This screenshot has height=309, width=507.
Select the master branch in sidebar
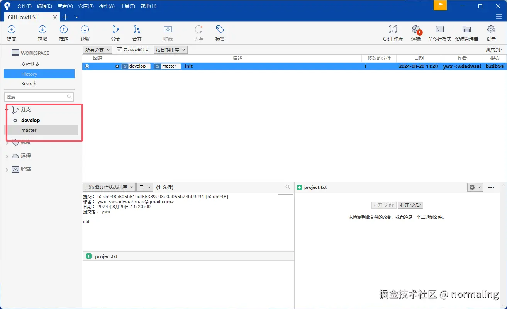click(41, 130)
